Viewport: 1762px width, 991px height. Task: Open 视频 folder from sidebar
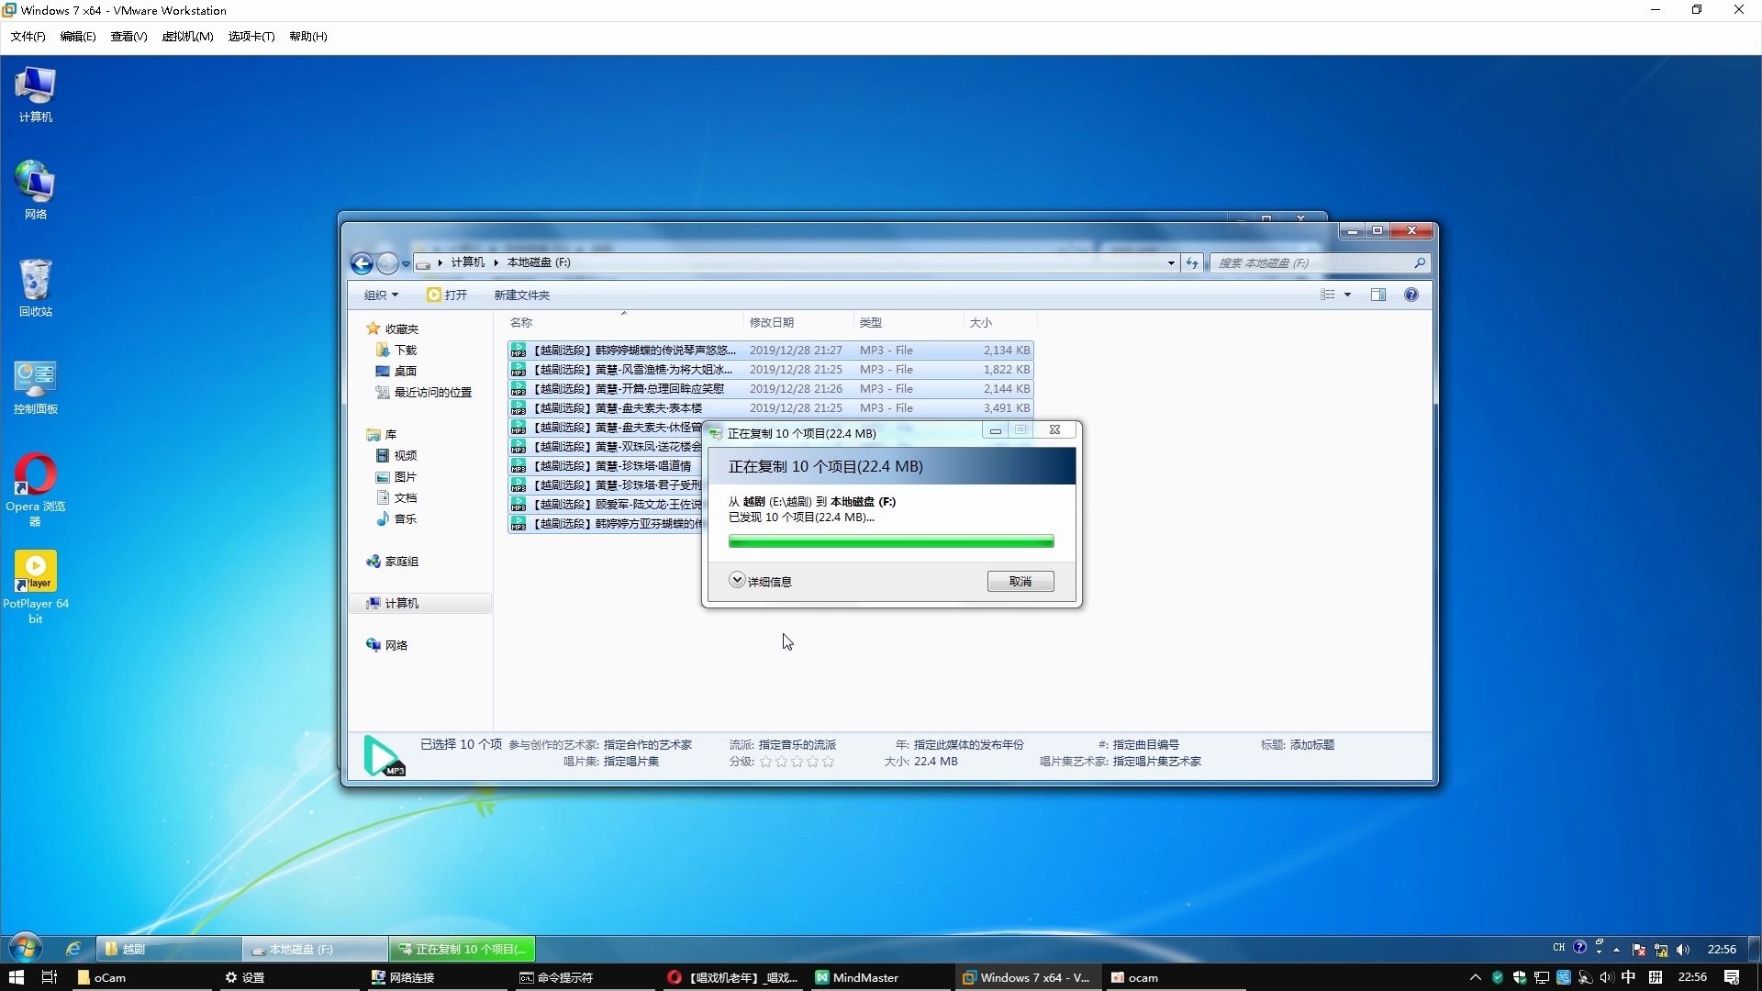coord(406,455)
